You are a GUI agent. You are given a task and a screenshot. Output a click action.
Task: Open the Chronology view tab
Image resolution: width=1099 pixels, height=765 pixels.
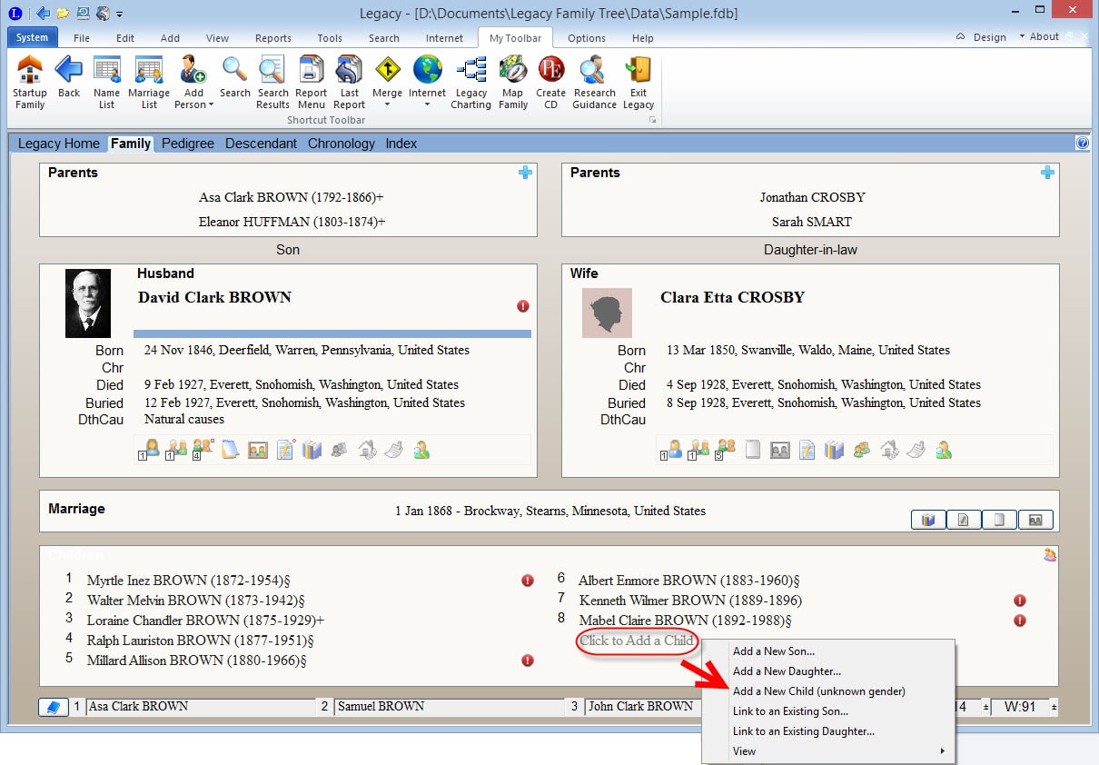point(341,144)
